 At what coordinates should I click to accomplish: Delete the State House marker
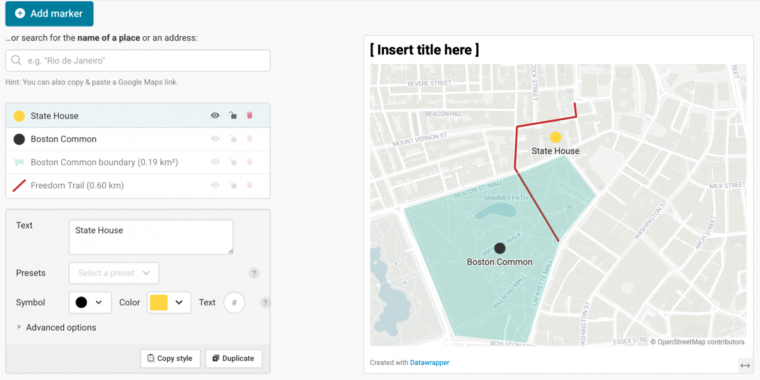(x=250, y=115)
